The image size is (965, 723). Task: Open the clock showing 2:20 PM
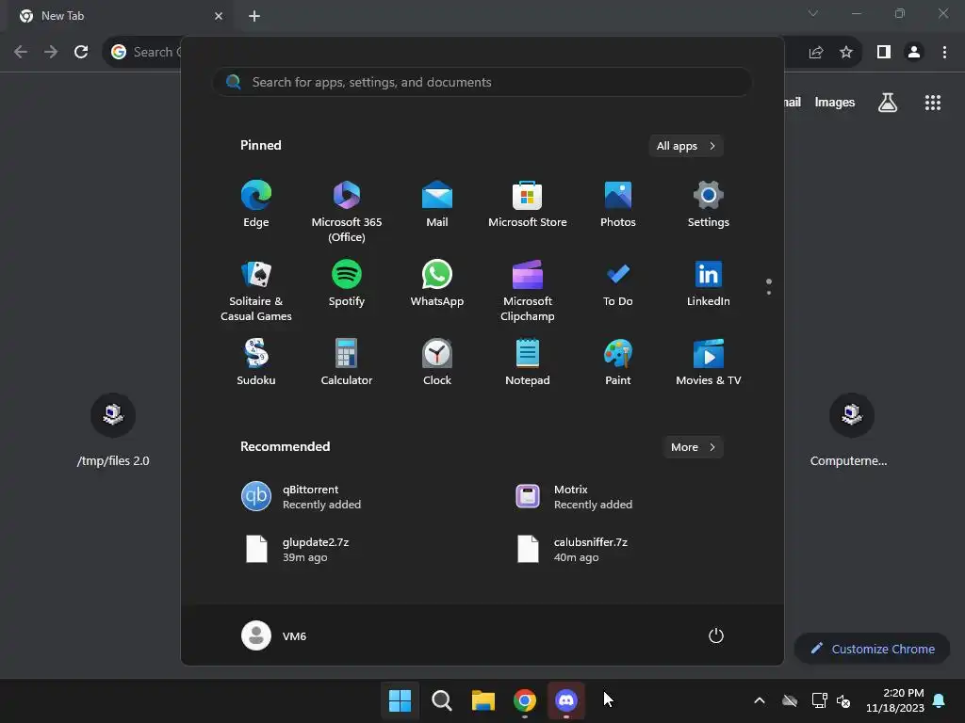click(x=895, y=700)
